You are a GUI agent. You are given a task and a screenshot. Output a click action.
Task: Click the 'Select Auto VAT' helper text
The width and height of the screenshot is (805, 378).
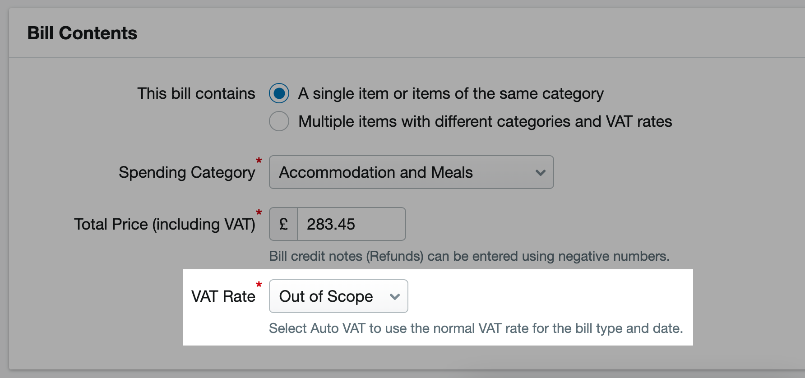(476, 328)
